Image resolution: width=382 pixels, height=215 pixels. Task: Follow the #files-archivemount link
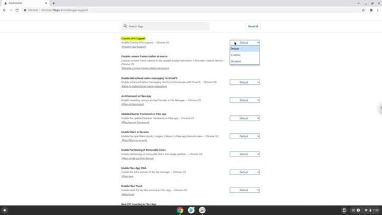click(133, 105)
